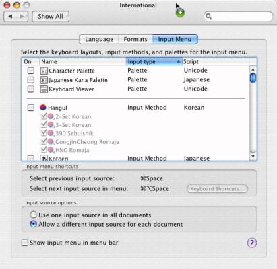Switch to the Formats tab

[x=135, y=39]
